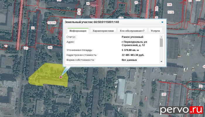Click parcel label 5174 on the map

tap(170, 13)
